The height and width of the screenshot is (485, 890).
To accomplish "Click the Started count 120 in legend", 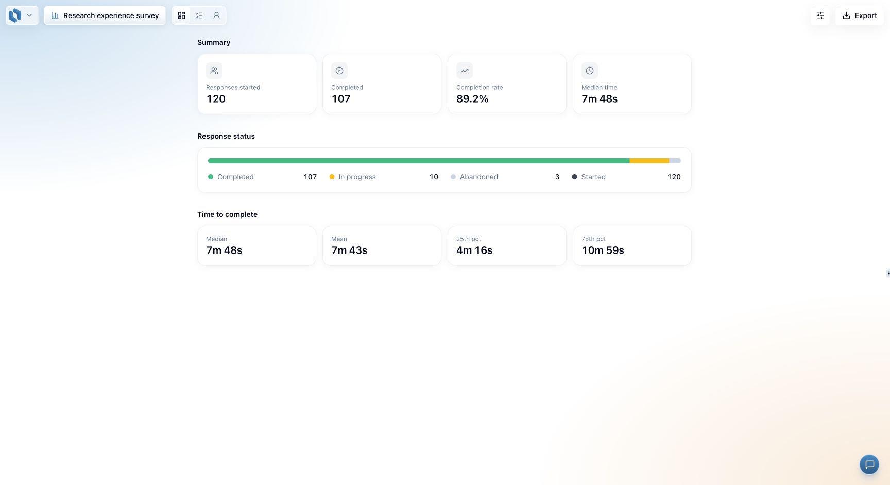I will pyautogui.click(x=674, y=177).
